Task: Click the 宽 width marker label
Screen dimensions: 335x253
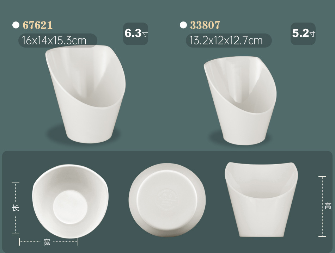Action: (x=47, y=242)
